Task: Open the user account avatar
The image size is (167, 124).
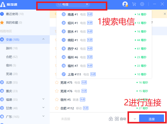Action: pyautogui.click(x=125, y=4)
